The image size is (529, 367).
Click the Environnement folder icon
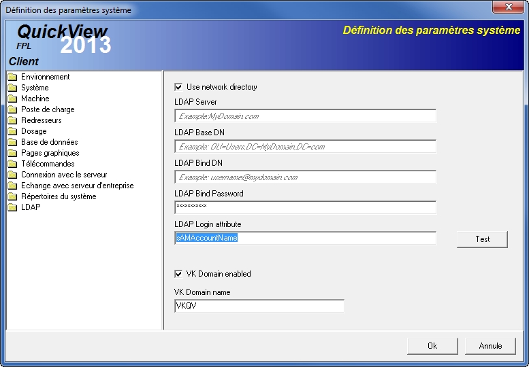(x=12, y=77)
